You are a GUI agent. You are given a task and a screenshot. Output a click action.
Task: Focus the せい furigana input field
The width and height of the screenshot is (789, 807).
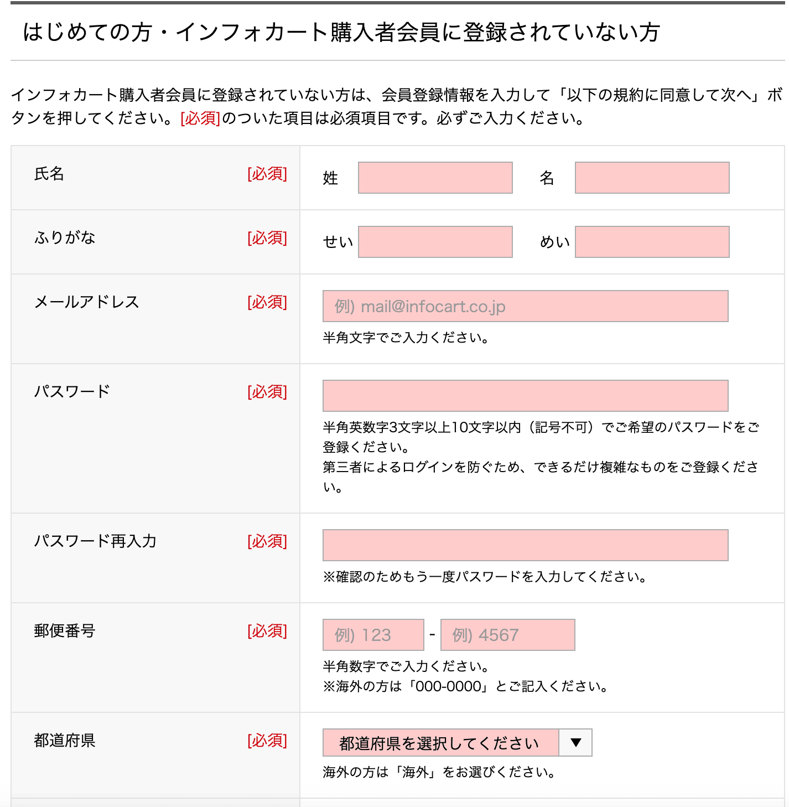pos(435,242)
